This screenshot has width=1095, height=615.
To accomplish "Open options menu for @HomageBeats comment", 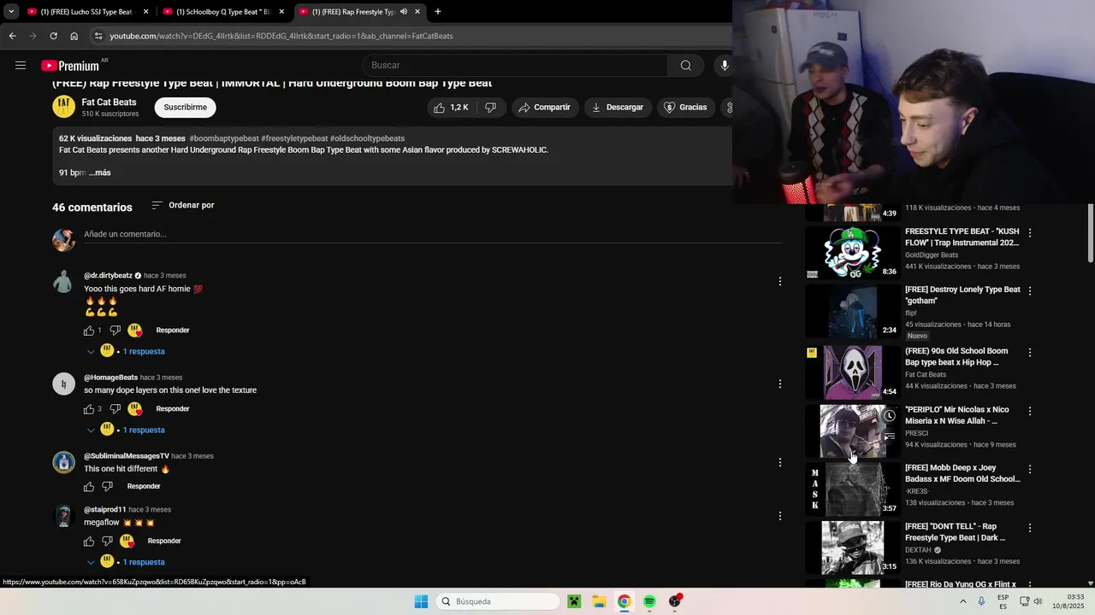I will coord(779,384).
